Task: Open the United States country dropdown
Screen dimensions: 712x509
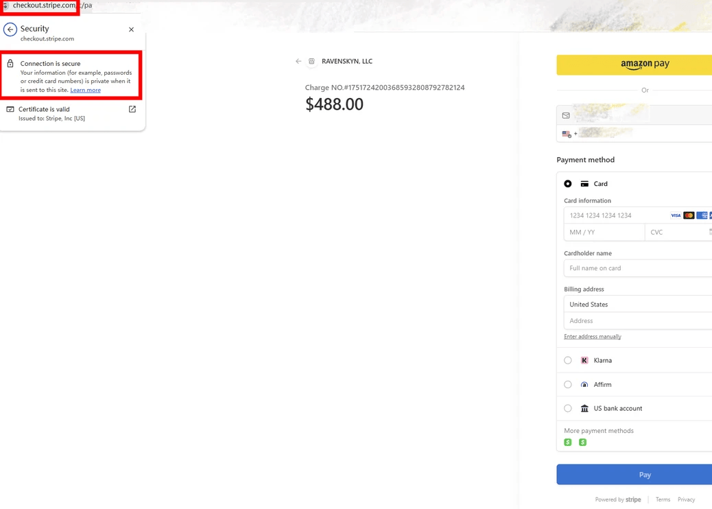Action: (x=638, y=304)
